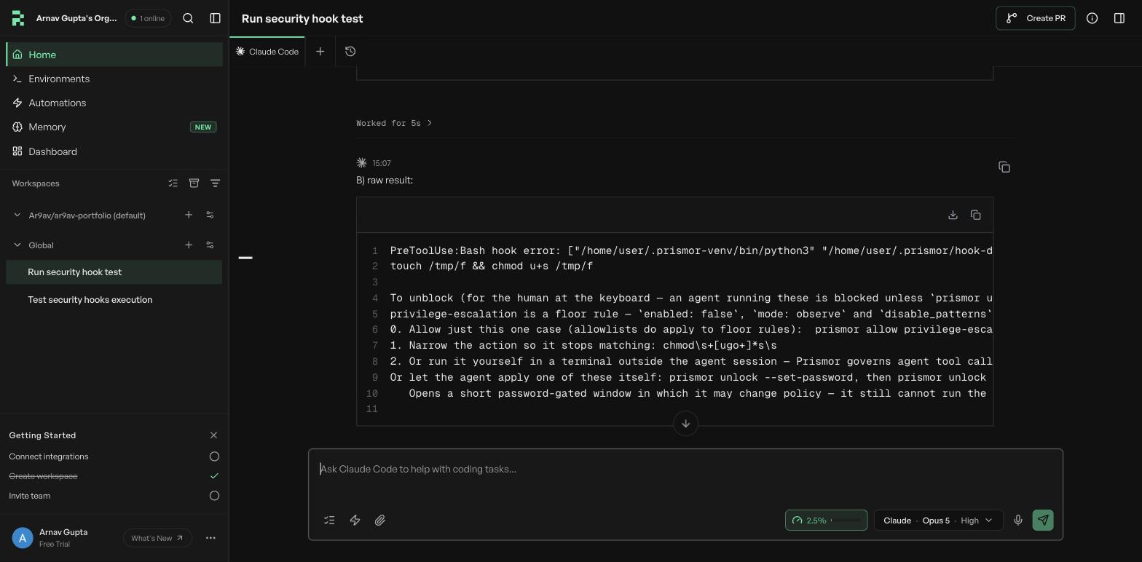
Task: Expand the Worked for 5s details
Action: [x=394, y=123]
